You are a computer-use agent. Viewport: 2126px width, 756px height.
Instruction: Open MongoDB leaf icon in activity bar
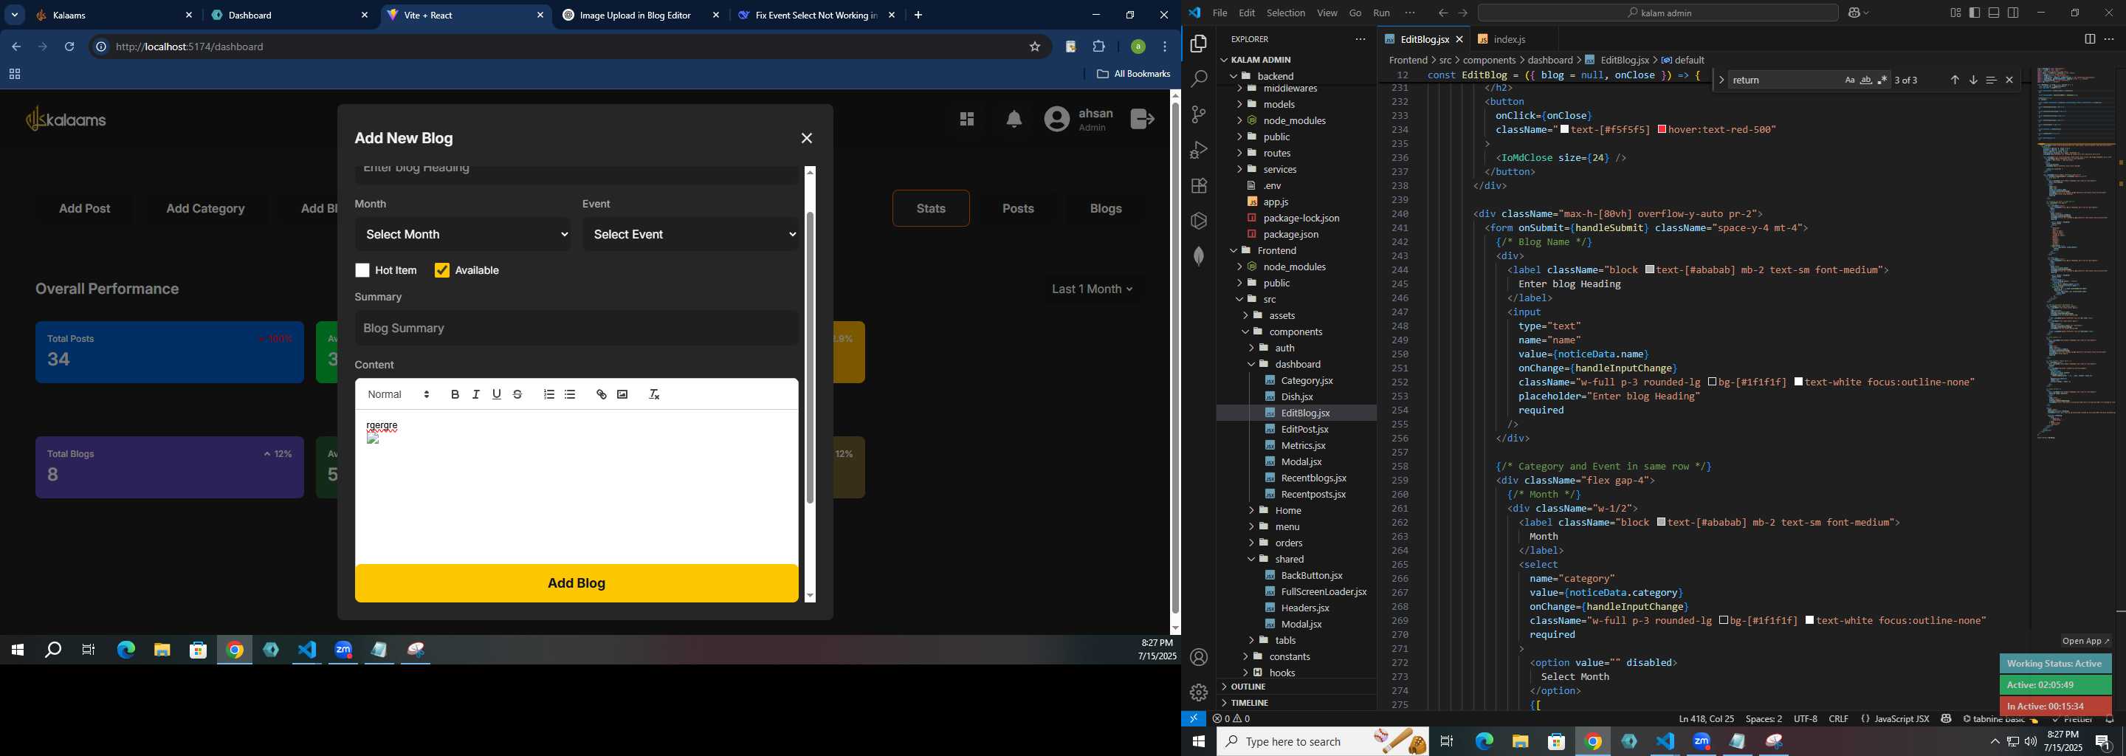(1199, 256)
